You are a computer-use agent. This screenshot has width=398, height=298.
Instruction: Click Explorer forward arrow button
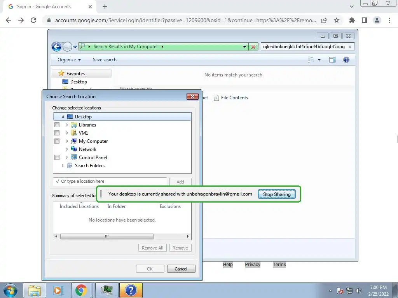67,47
